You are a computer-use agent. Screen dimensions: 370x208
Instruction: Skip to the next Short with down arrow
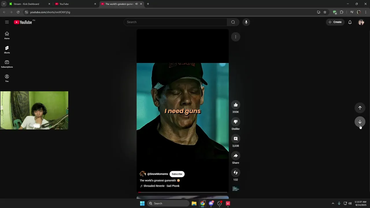[360, 122]
